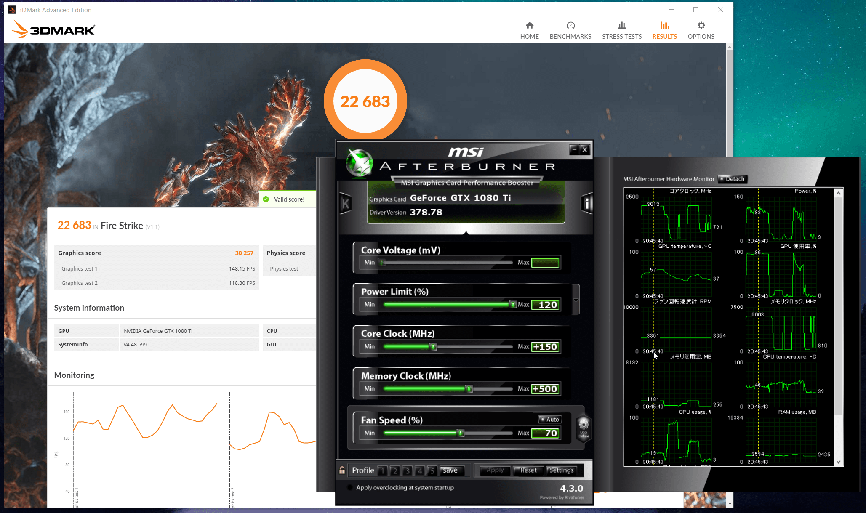This screenshot has height=513, width=866.
Task: Toggle Auto fan speed mode
Action: (549, 420)
